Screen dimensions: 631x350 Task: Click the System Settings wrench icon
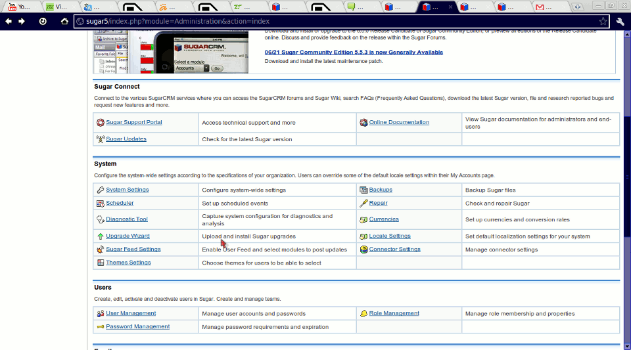pos(100,190)
